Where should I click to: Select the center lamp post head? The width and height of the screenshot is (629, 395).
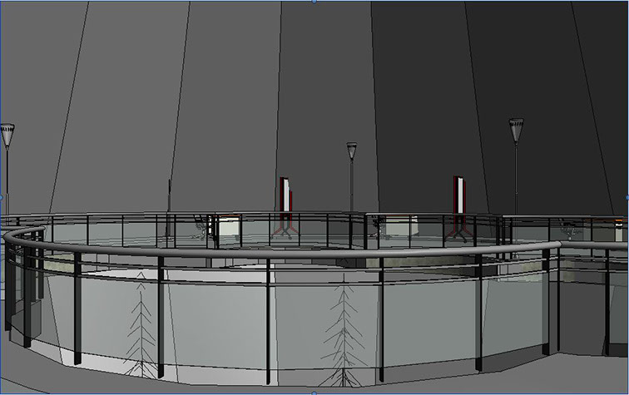(x=352, y=151)
